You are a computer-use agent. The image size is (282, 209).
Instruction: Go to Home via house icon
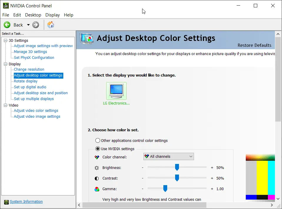click(x=51, y=25)
